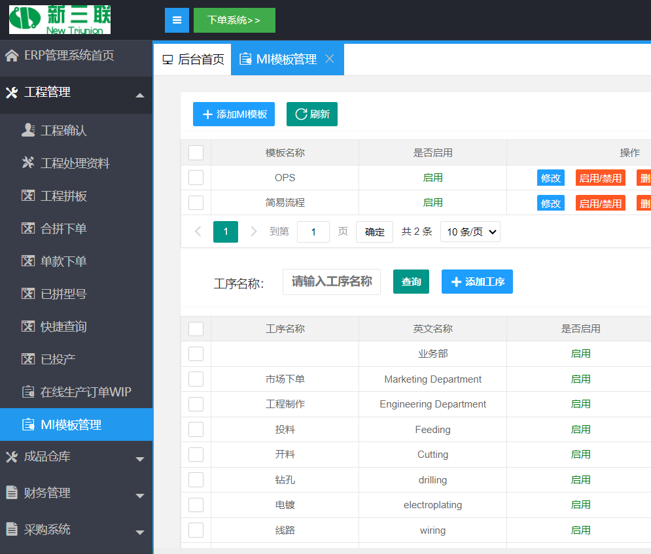
Task: Toggle select-all checkbox in 工序名称 table header
Action: pyautogui.click(x=196, y=329)
